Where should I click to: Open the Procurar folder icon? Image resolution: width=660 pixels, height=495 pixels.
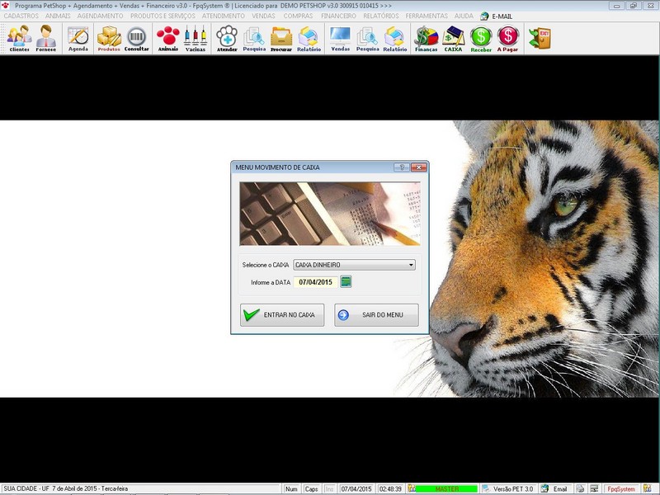tap(281, 38)
